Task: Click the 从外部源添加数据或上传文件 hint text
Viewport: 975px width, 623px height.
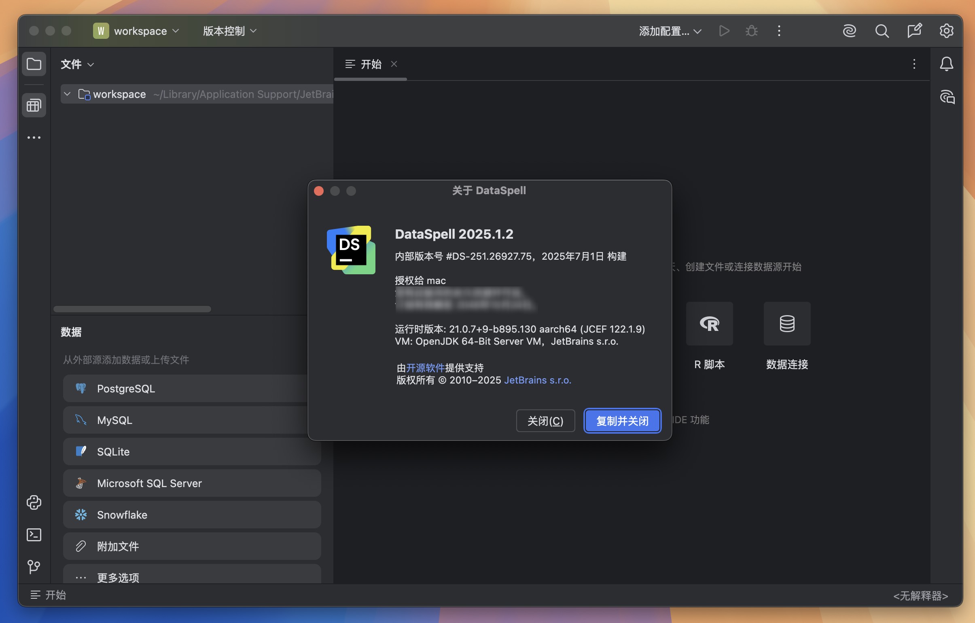Action: click(x=126, y=360)
